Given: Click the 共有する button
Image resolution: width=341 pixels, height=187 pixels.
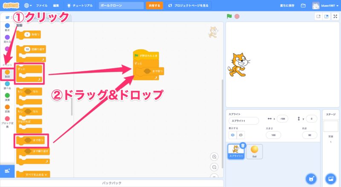Looking at the screenshot, I should coord(153,6).
